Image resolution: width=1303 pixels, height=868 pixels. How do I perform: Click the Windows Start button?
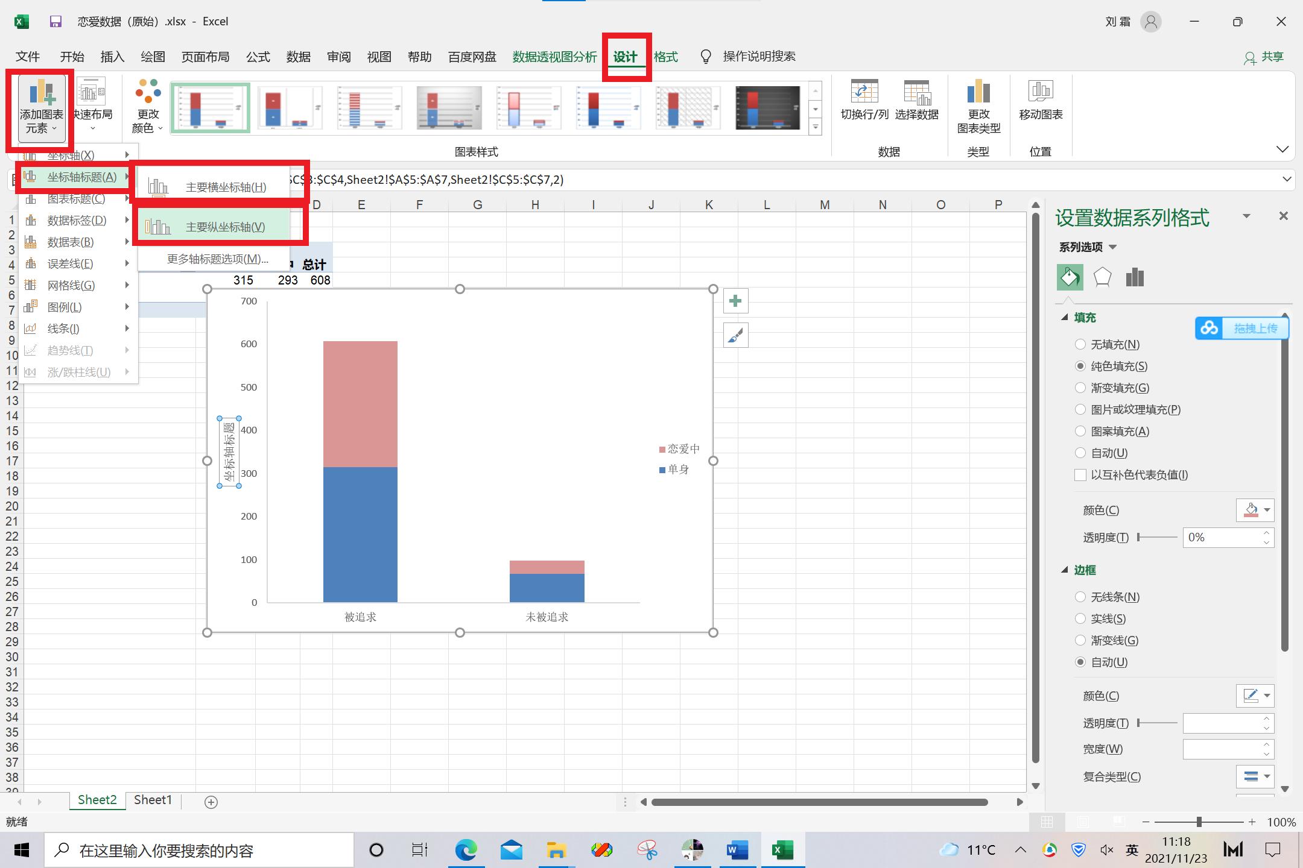point(22,850)
